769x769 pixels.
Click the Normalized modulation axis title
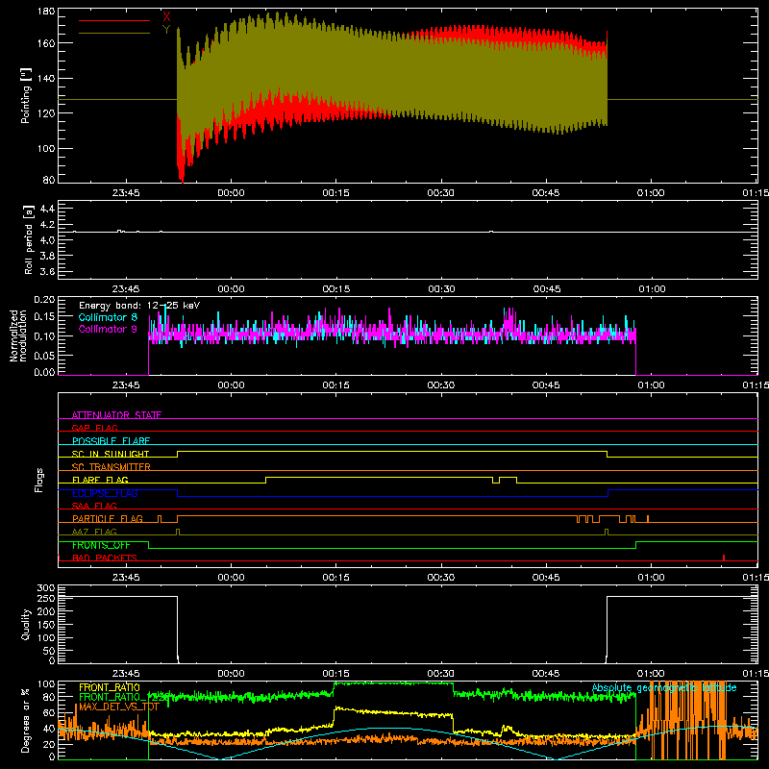pos(18,335)
